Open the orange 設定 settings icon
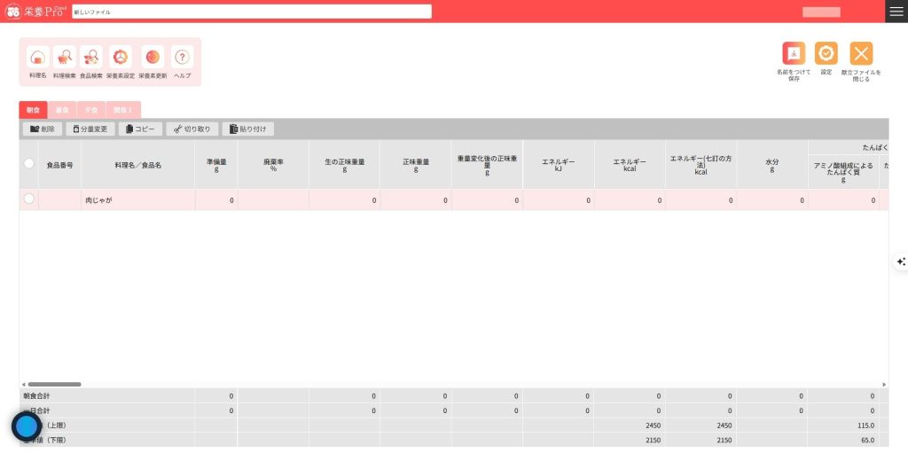The image size is (908, 453). 826,53
